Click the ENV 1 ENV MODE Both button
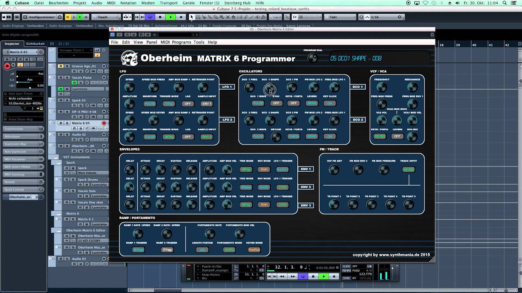522x293 pixels. coord(264,169)
